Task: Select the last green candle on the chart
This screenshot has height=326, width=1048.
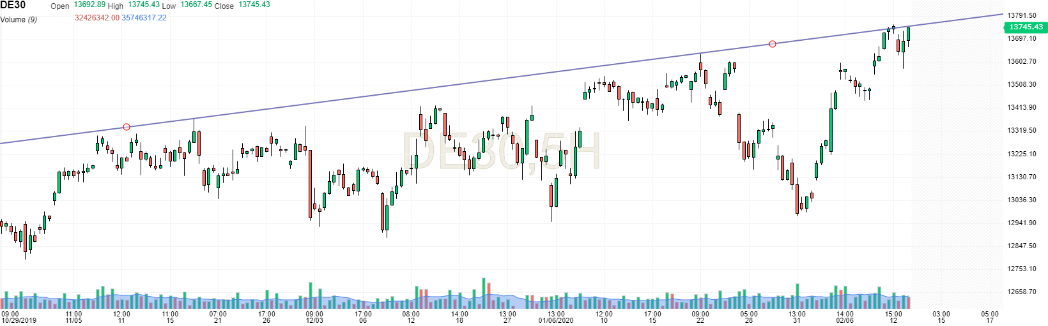Action: [x=908, y=34]
